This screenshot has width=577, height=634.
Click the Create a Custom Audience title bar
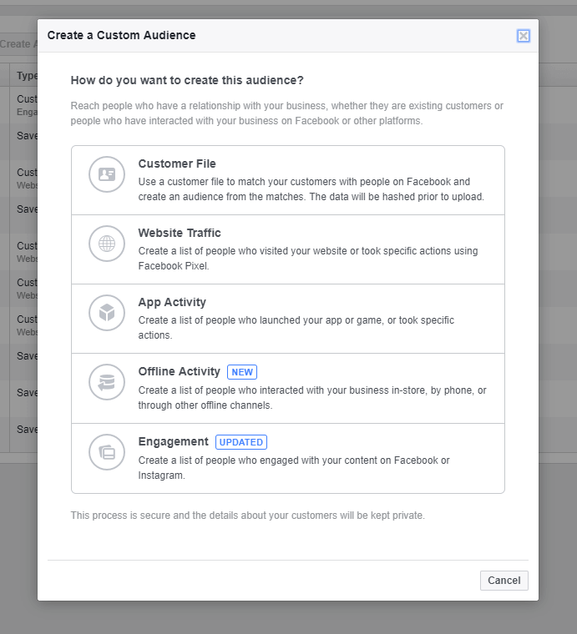[251, 36]
